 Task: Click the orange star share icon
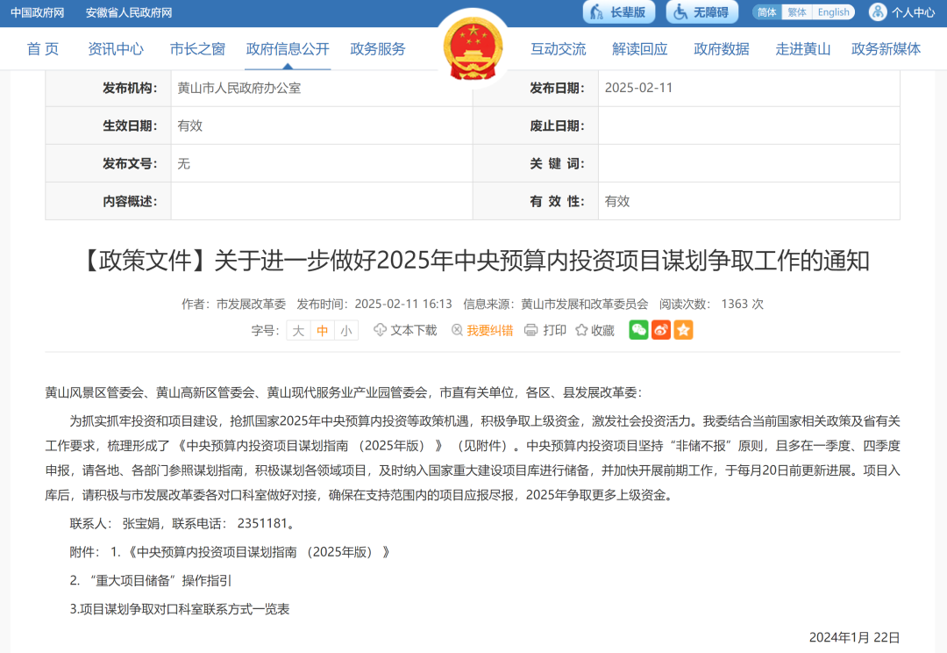(x=684, y=330)
